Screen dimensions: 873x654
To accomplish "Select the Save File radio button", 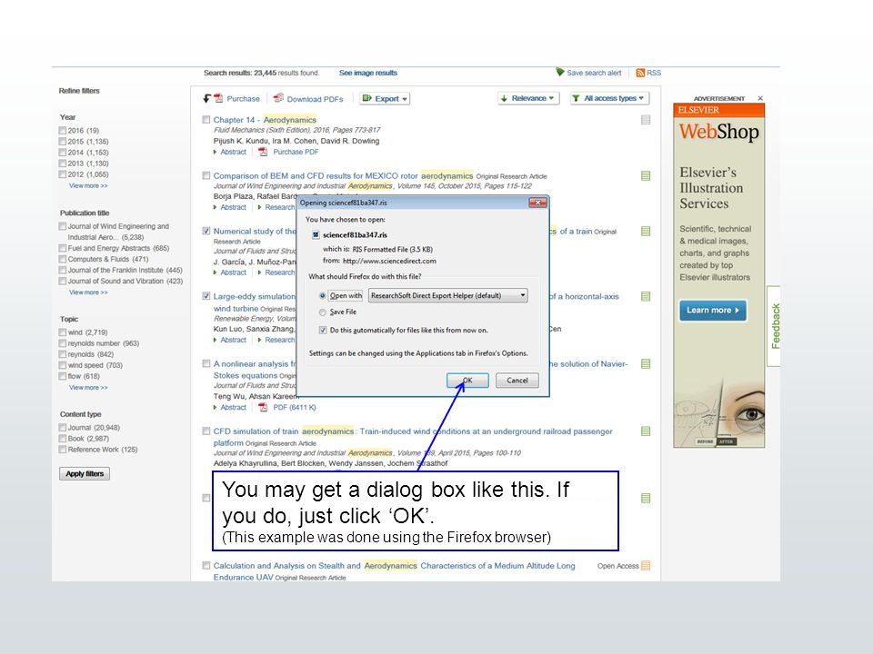I will [x=322, y=312].
